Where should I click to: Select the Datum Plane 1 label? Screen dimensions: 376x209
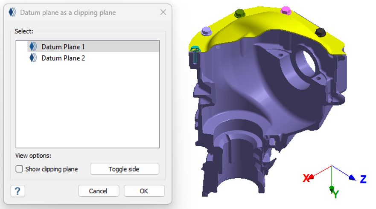tap(63, 46)
